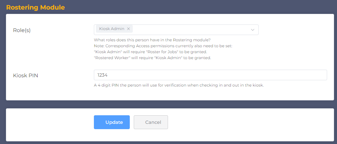Remove the Kiosk Admin role tag
Image resolution: width=337 pixels, height=144 pixels.
(128, 29)
